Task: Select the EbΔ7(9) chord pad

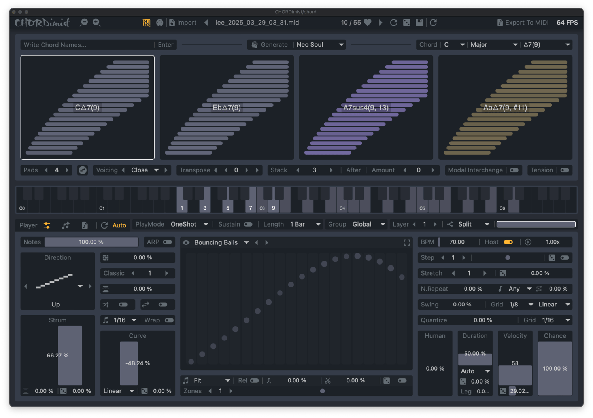Action: [x=227, y=107]
